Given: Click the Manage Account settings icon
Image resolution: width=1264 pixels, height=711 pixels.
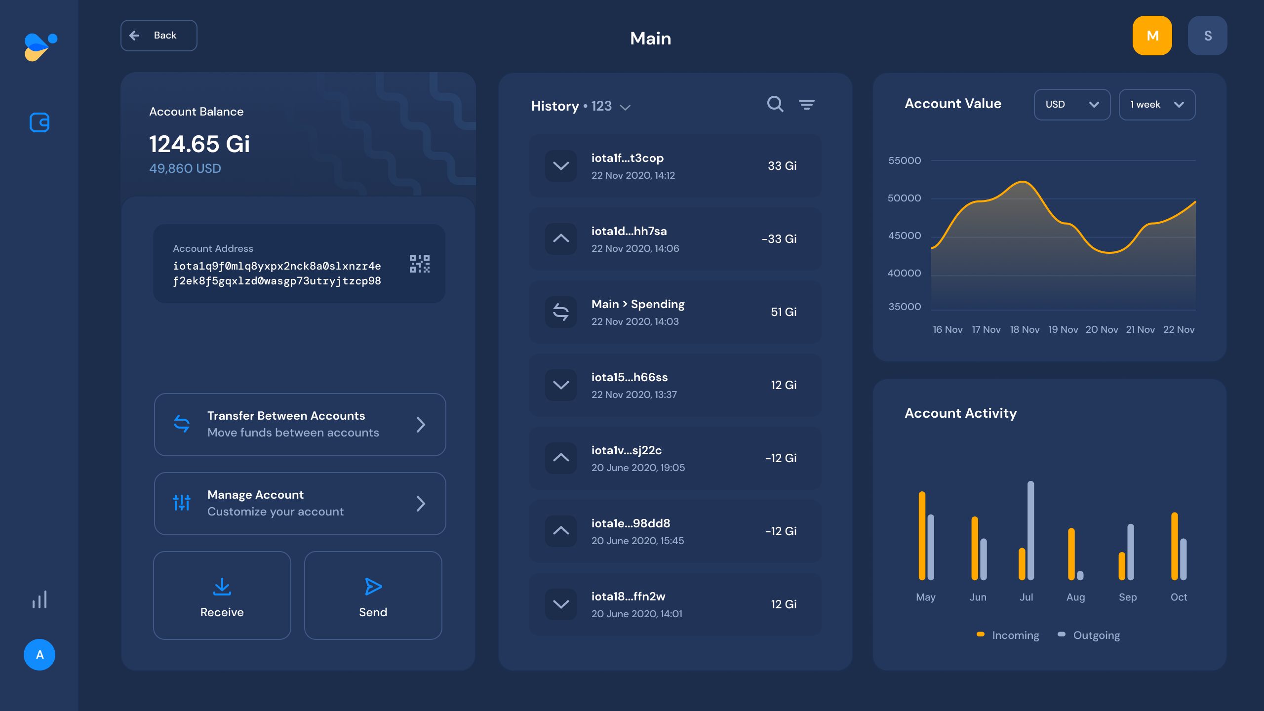Looking at the screenshot, I should pos(181,503).
